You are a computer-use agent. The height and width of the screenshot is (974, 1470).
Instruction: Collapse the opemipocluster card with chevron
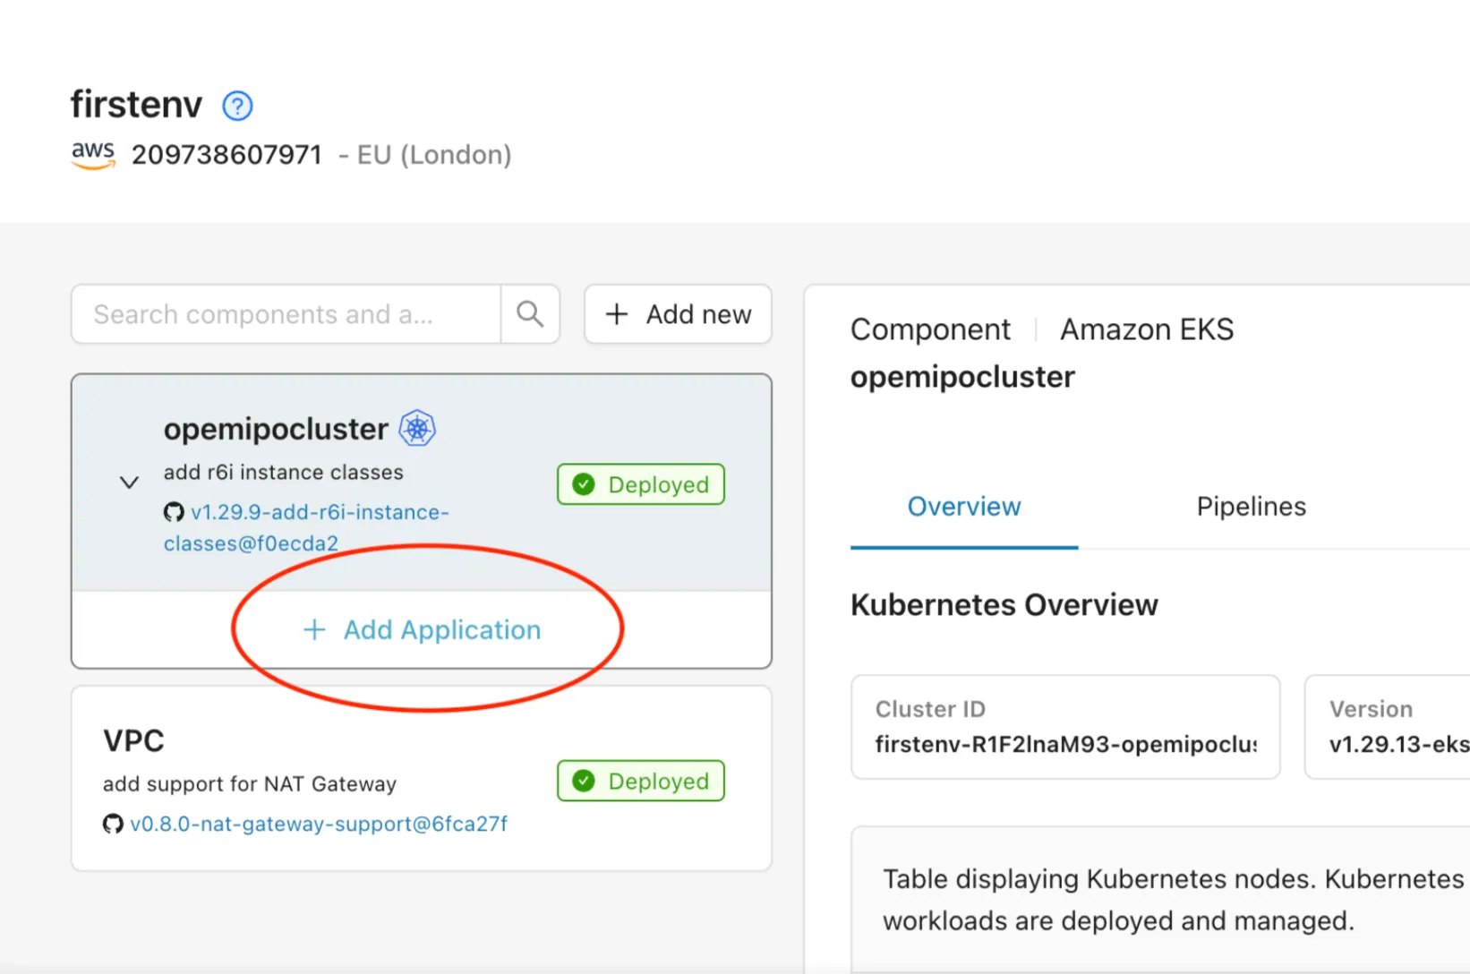[129, 483]
